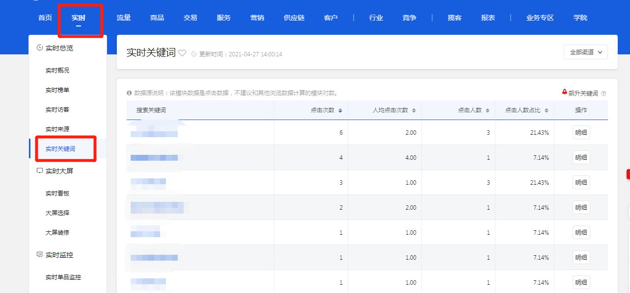This screenshot has height=293, width=630.
Task: Click 明细 button in the first row
Action: (x=581, y=133)
